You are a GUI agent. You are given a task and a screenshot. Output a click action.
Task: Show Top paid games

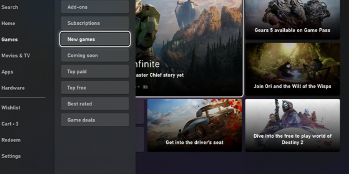[x=95, y=71]
